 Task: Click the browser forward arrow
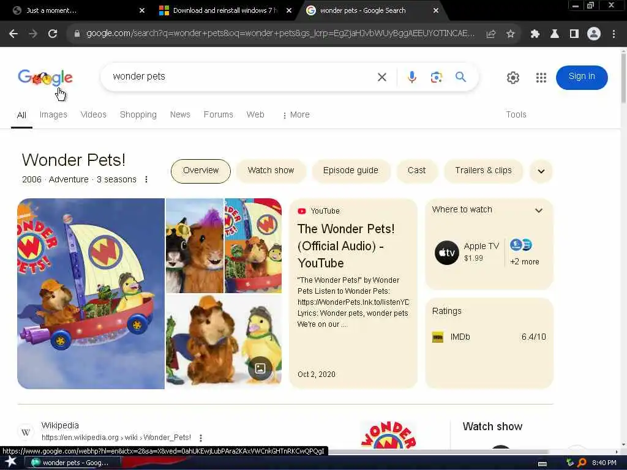pyautogui.click(x=33, y=34)
